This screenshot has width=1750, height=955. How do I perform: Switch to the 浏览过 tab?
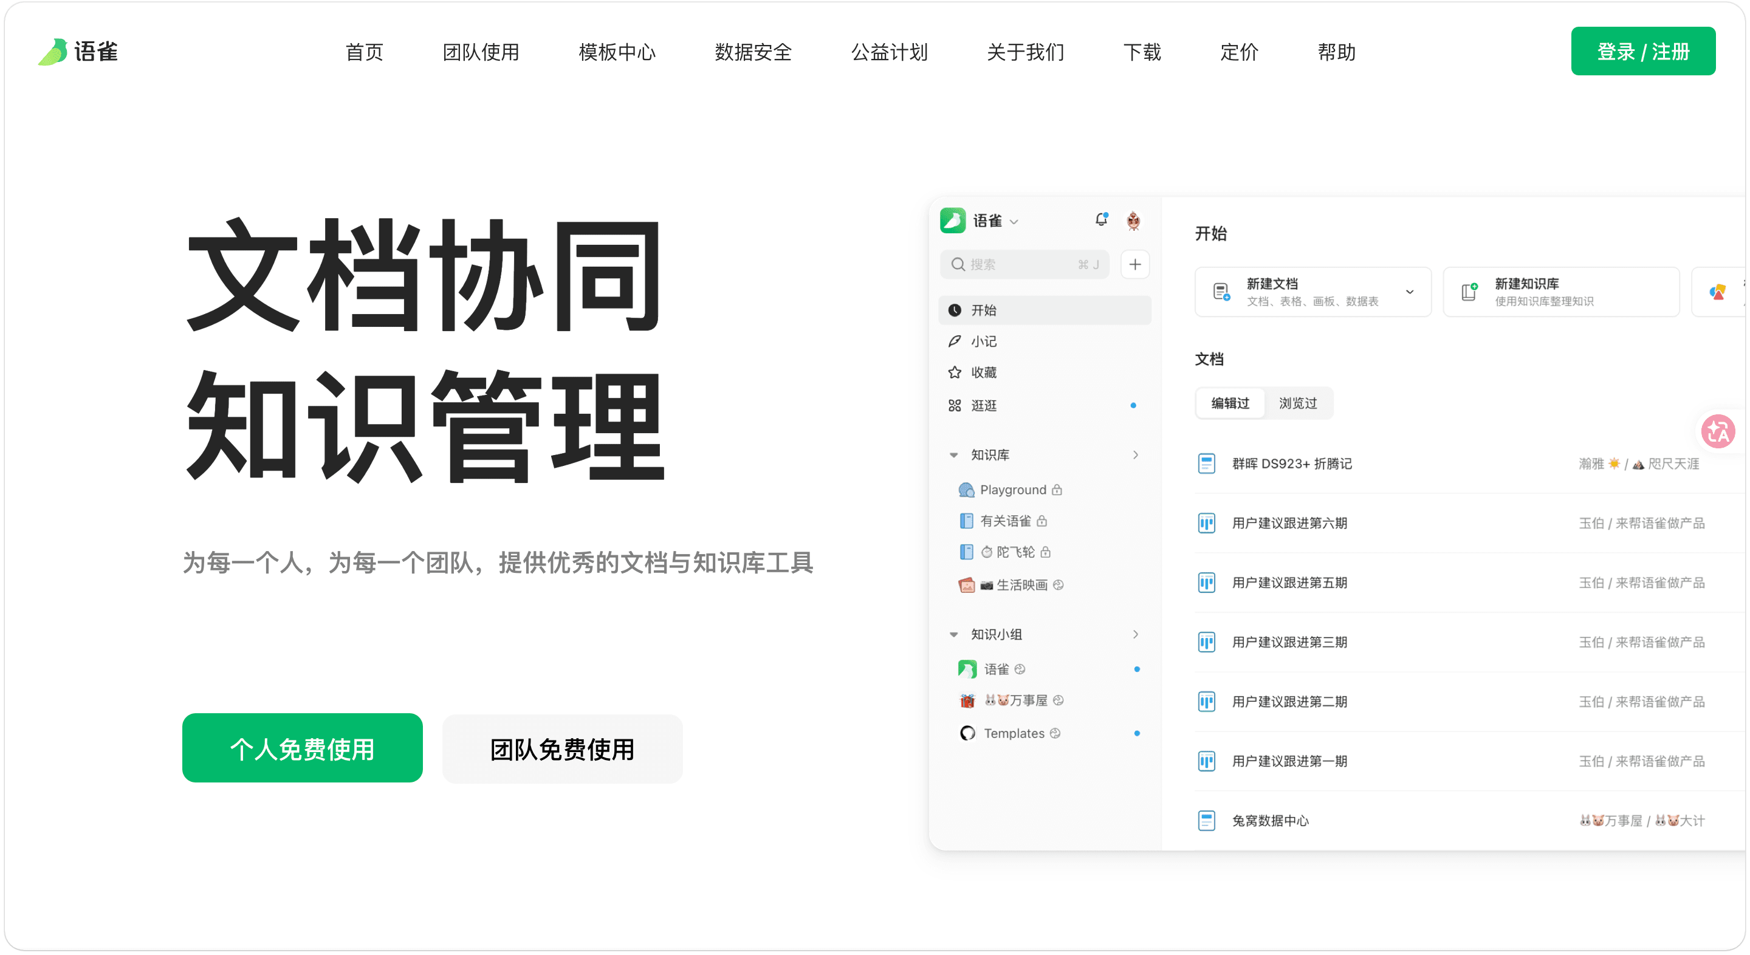(x=1299, y=403)
